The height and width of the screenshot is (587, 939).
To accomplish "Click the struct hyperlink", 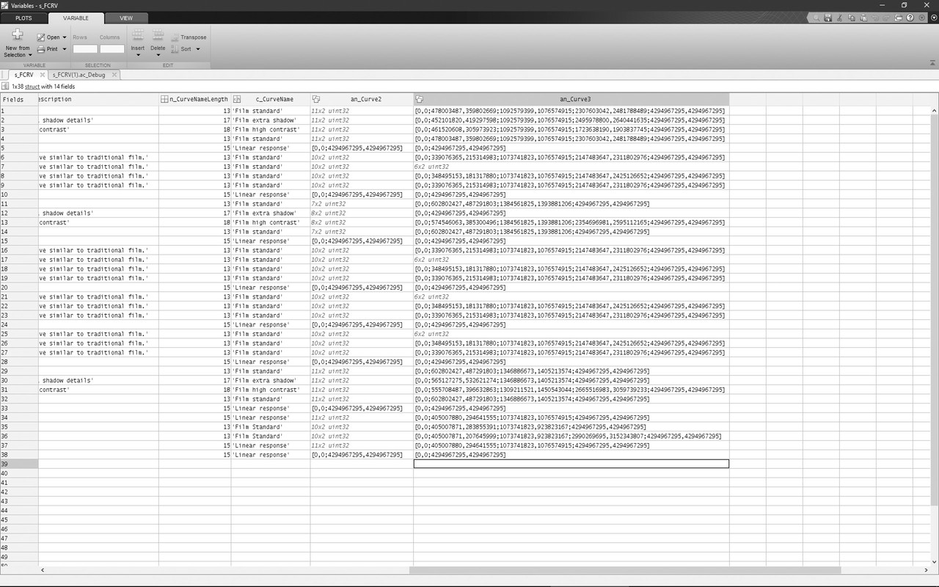I will point(32,87).
